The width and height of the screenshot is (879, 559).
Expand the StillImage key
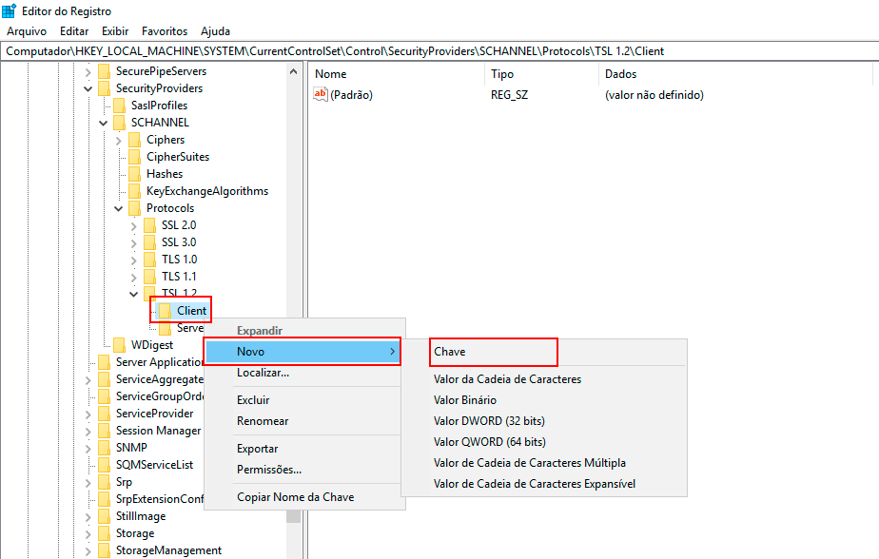click(88, 516)
